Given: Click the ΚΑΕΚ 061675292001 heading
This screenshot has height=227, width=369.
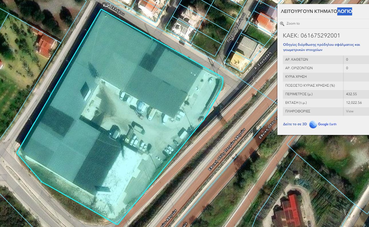Looking at the screenshot, I should point(311,36).
